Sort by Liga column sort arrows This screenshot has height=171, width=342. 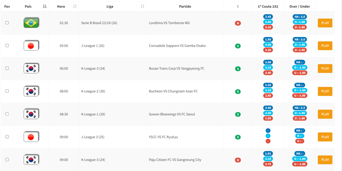coord(142,7)
